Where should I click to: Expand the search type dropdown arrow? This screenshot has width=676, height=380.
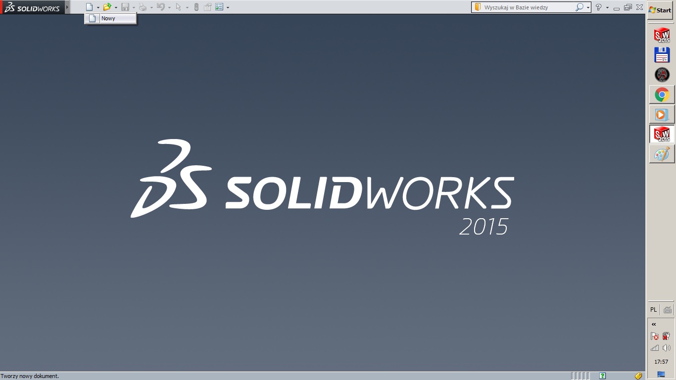588,7
